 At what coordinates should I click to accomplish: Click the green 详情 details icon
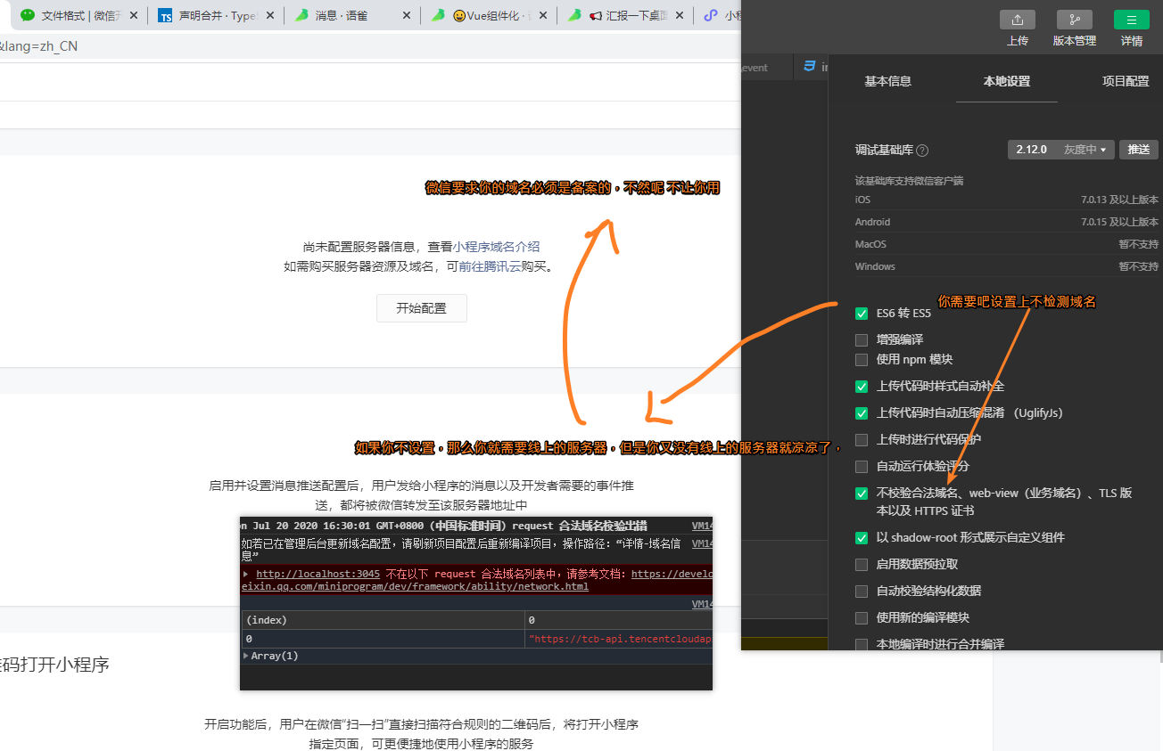point(1132,20)
